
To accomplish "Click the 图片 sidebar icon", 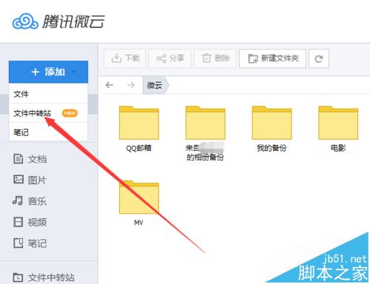I will 18,179.
